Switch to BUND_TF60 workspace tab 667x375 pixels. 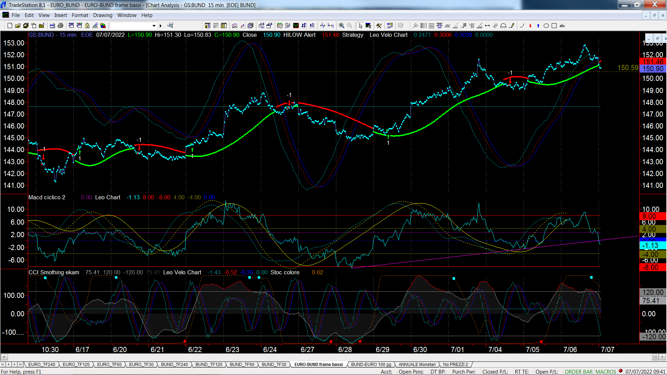coord(242,364)
